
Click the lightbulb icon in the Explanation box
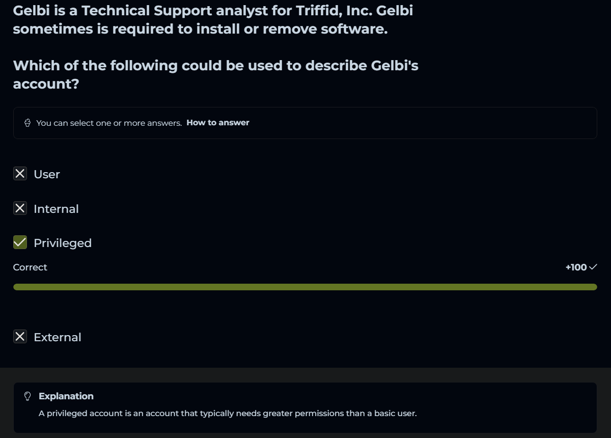[x=27, y=396]
